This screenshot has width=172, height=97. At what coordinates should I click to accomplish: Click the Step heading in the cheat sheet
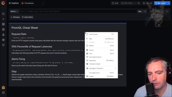click(x=14, y=71)
